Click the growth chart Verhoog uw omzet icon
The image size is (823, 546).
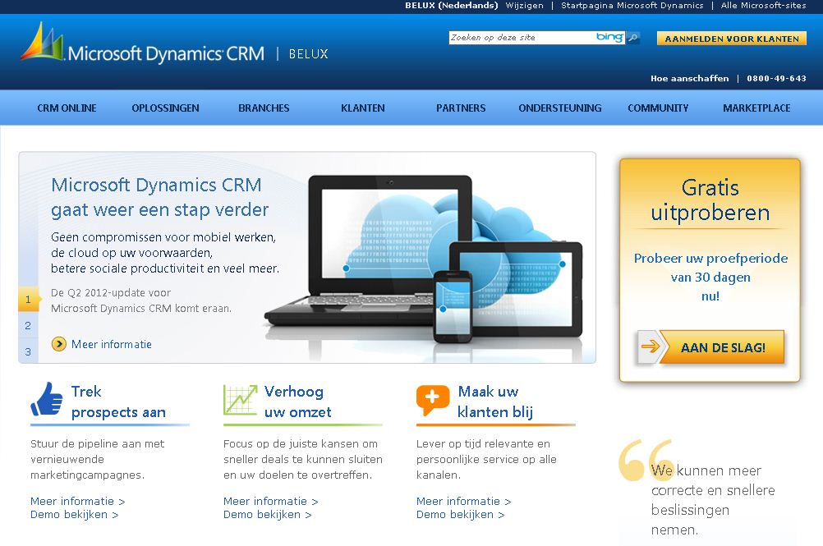click(241, 400)
